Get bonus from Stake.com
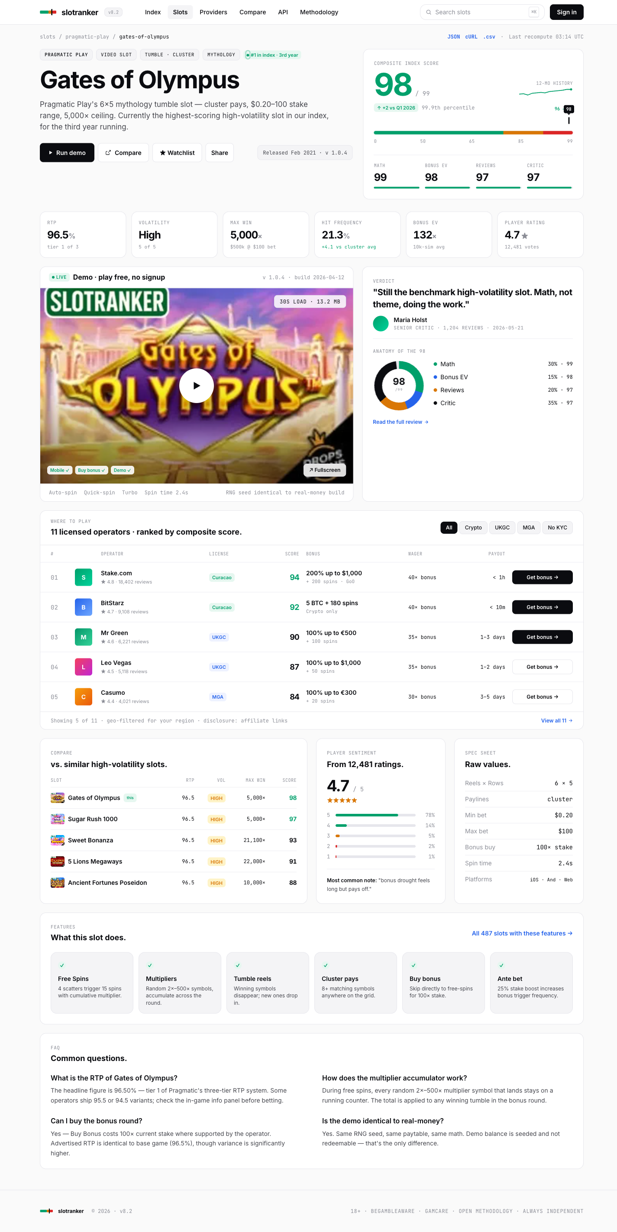The height and width of the screenshot is (1232, 617). (543, 577)
